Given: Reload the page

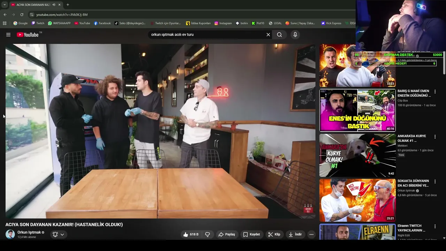Looking at the screenshot, I should click(x=22, y=15).
